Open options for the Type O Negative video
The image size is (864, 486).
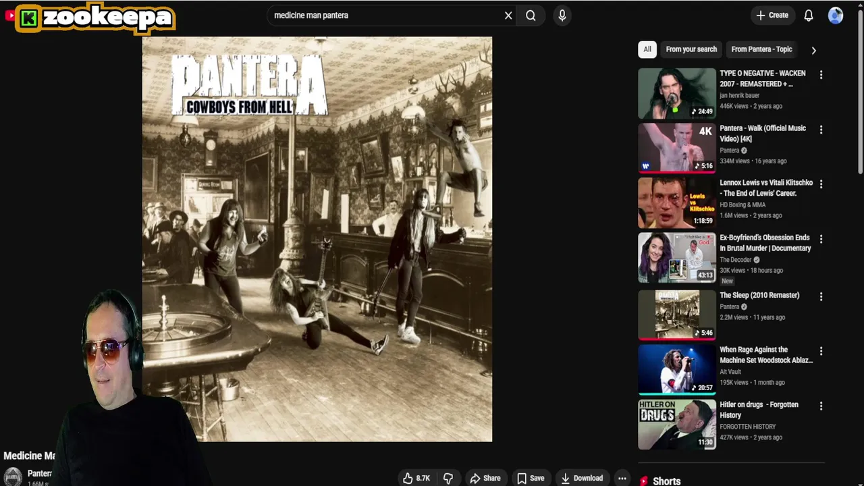[821, 75]
